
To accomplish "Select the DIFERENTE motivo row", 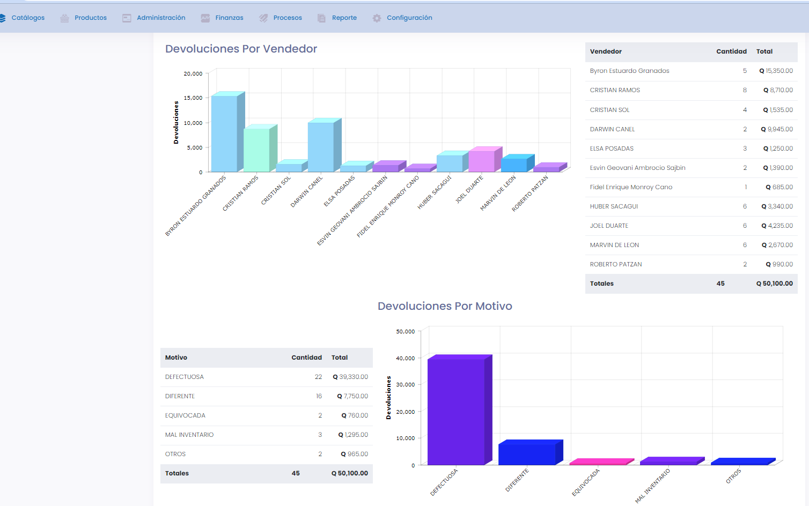I will 266,396.
